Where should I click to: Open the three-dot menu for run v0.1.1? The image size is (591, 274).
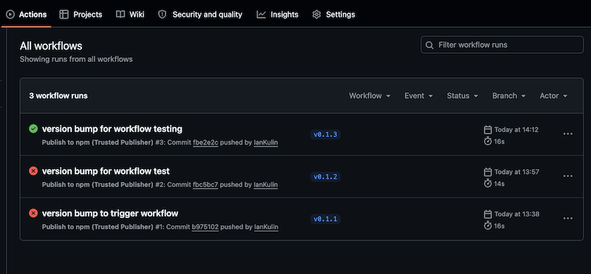(567, 218)
